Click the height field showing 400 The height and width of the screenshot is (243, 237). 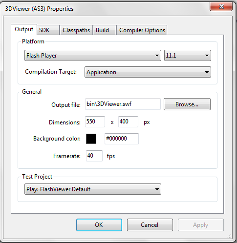click(128, 121)
